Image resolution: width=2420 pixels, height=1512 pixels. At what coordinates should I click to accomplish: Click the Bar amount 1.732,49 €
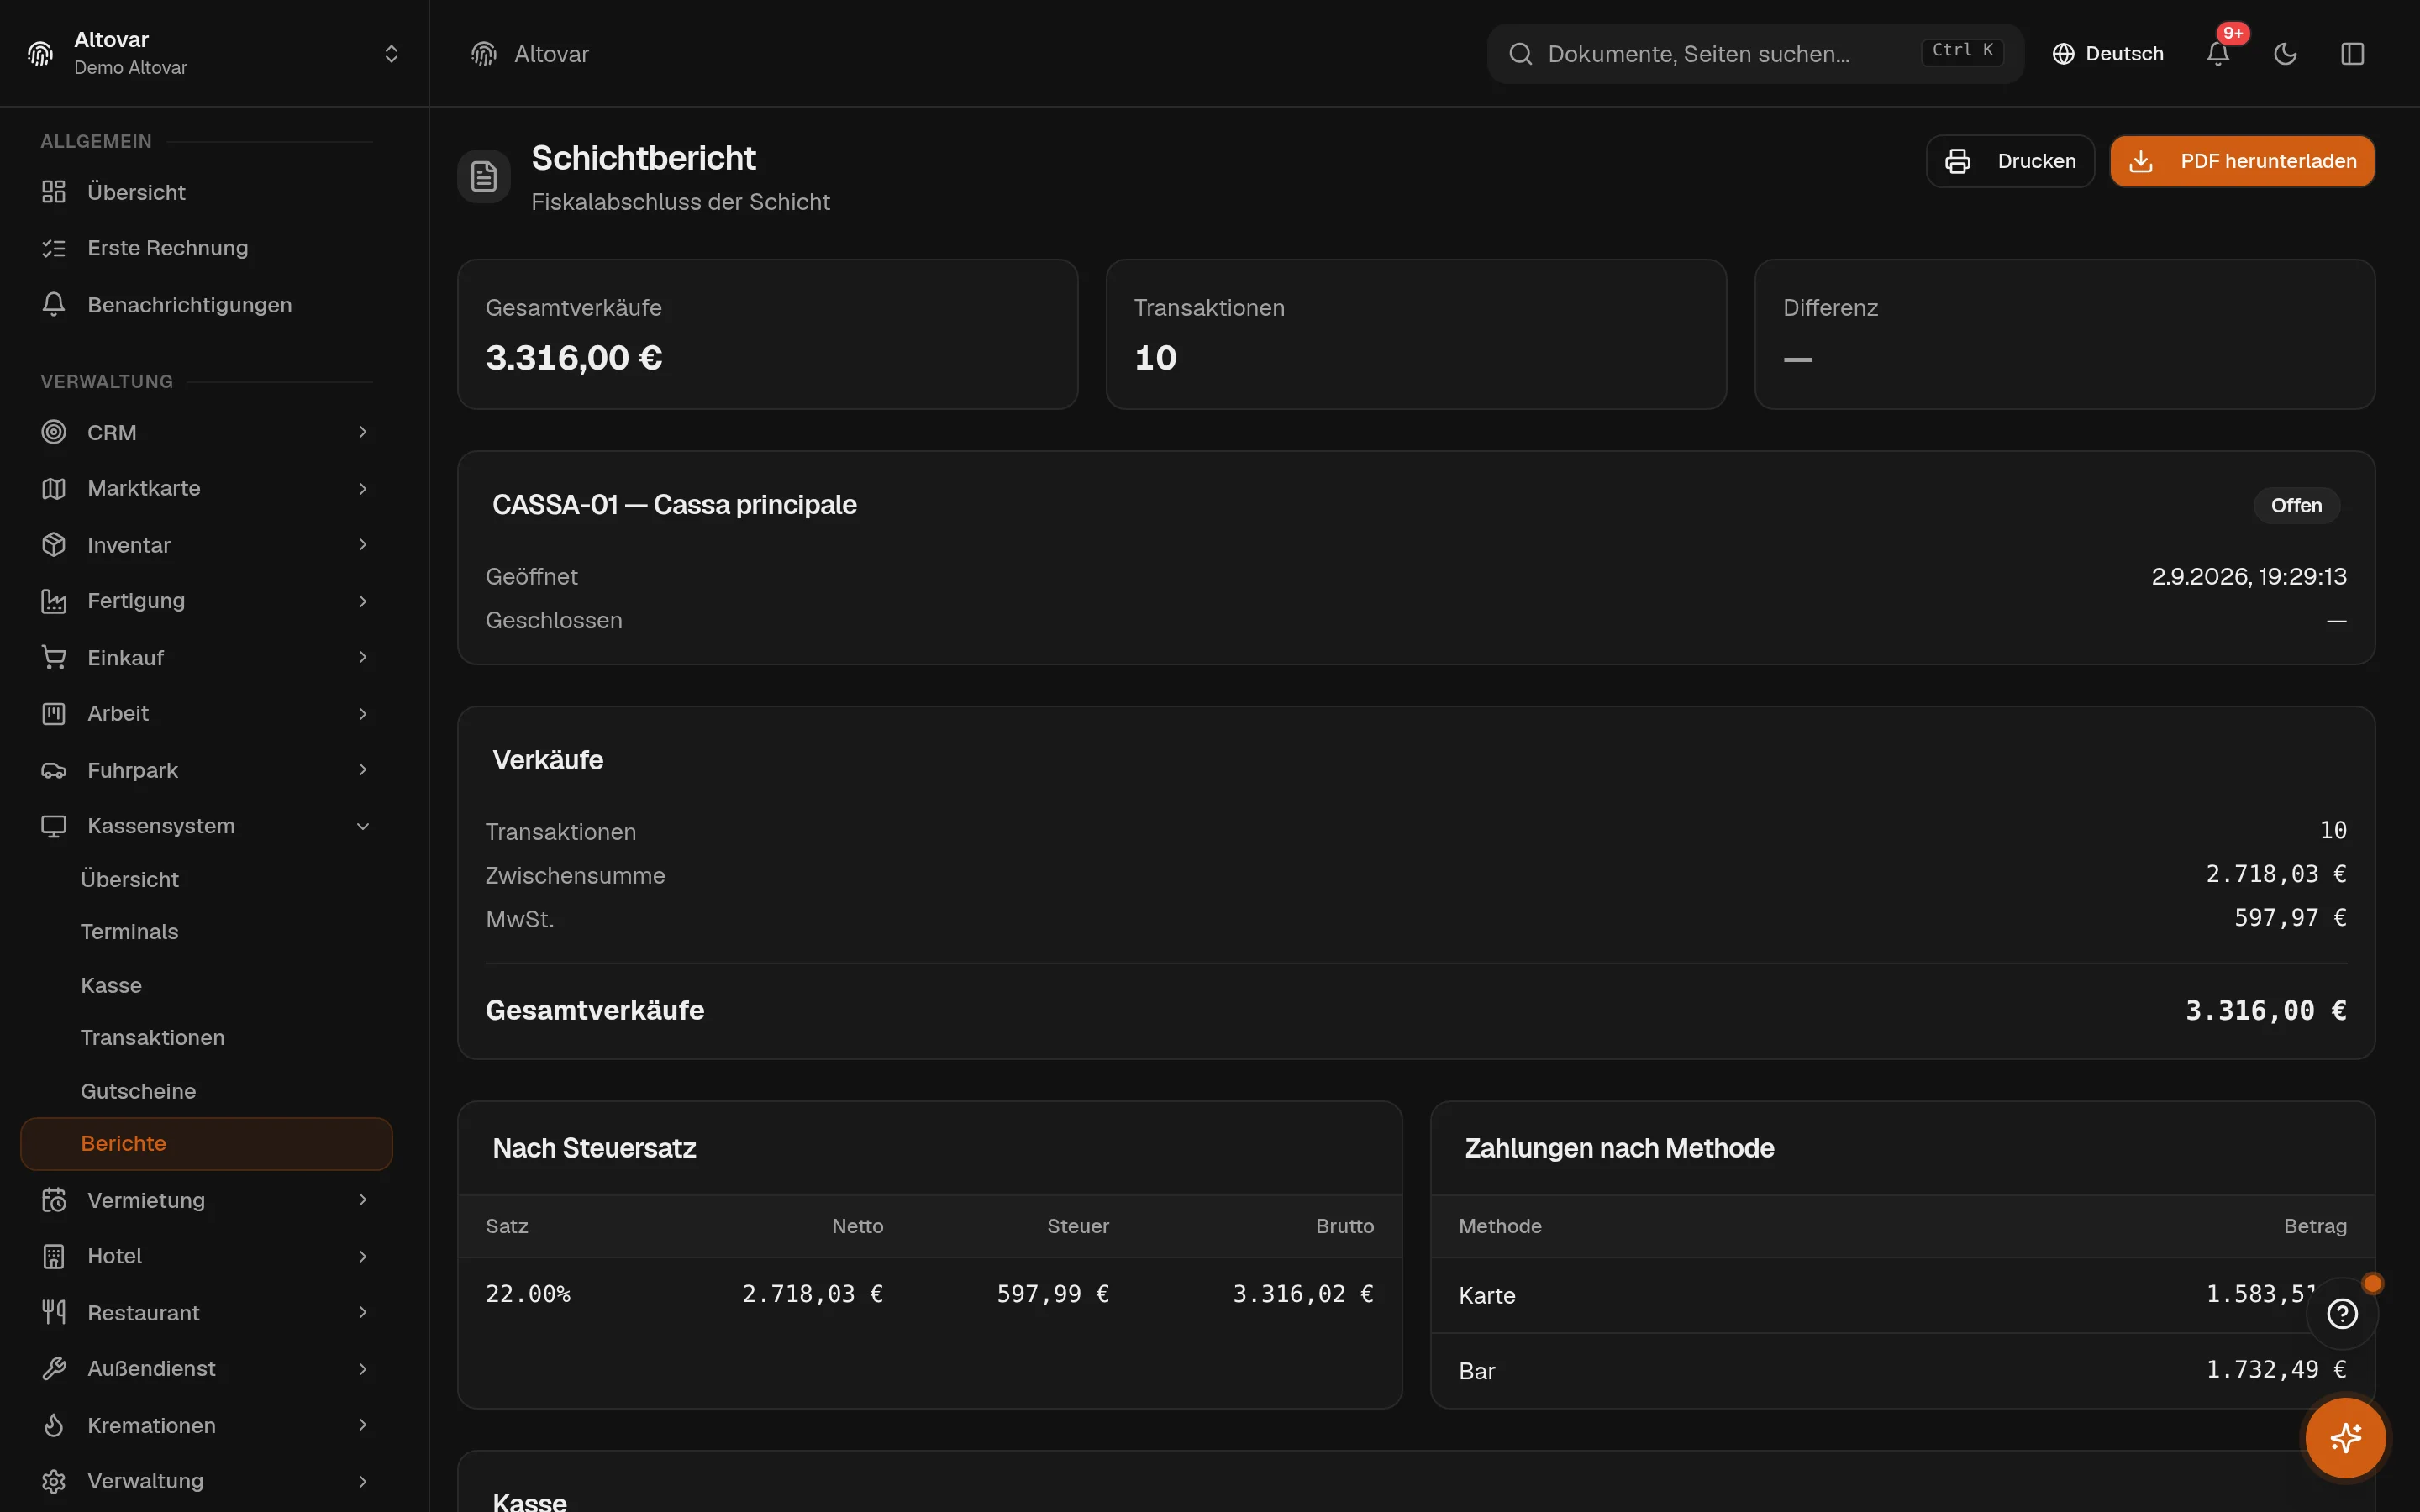point(2276,1369)
